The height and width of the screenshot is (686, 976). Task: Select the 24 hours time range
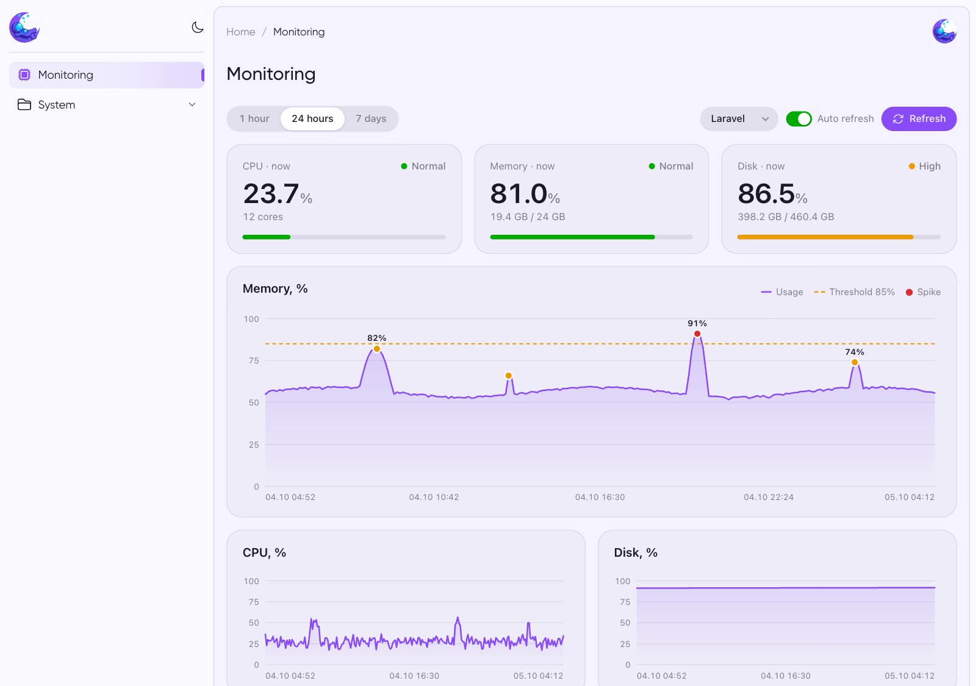pyautogui.click(x=312, y=119)
